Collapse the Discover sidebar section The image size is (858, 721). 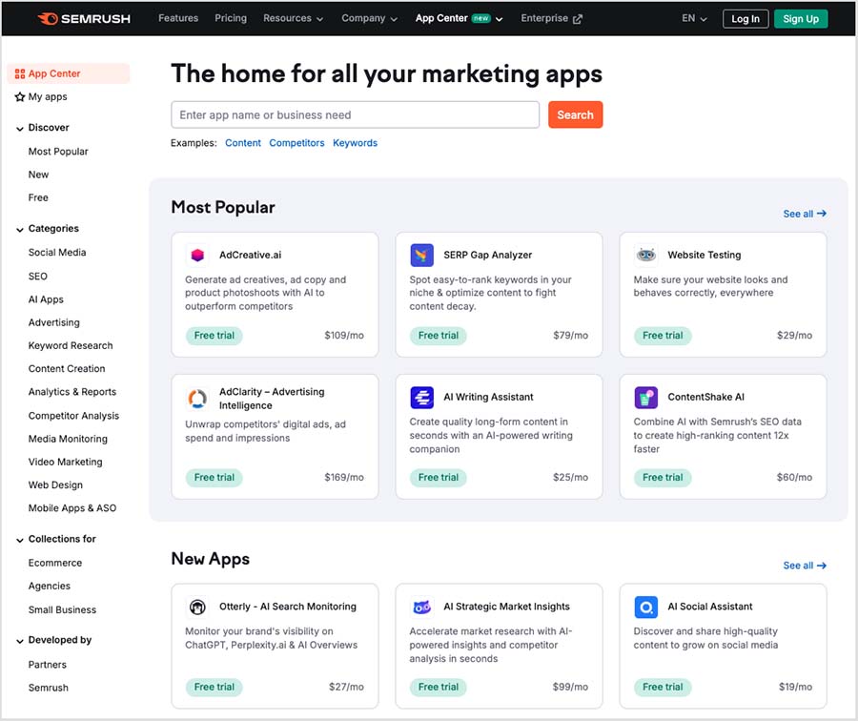point(20,129)
